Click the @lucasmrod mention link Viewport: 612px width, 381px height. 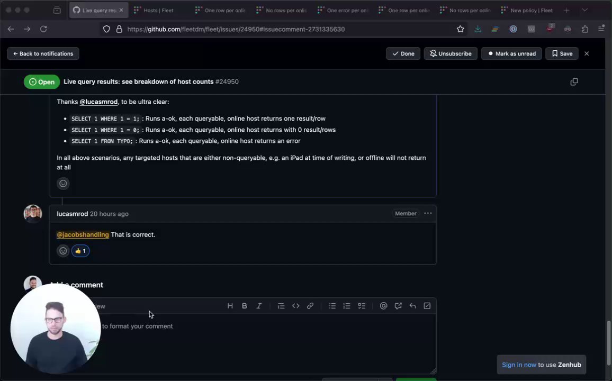coord(98,102)
